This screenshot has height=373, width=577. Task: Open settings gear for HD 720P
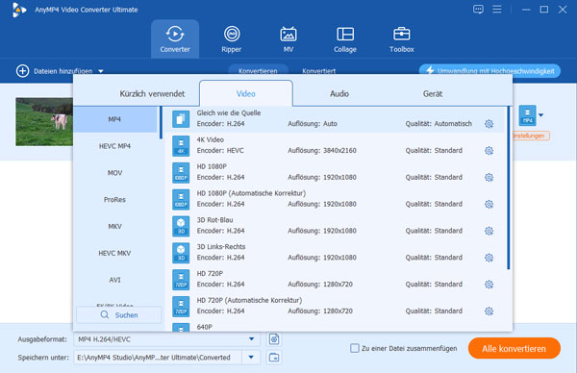pos(489,285)
